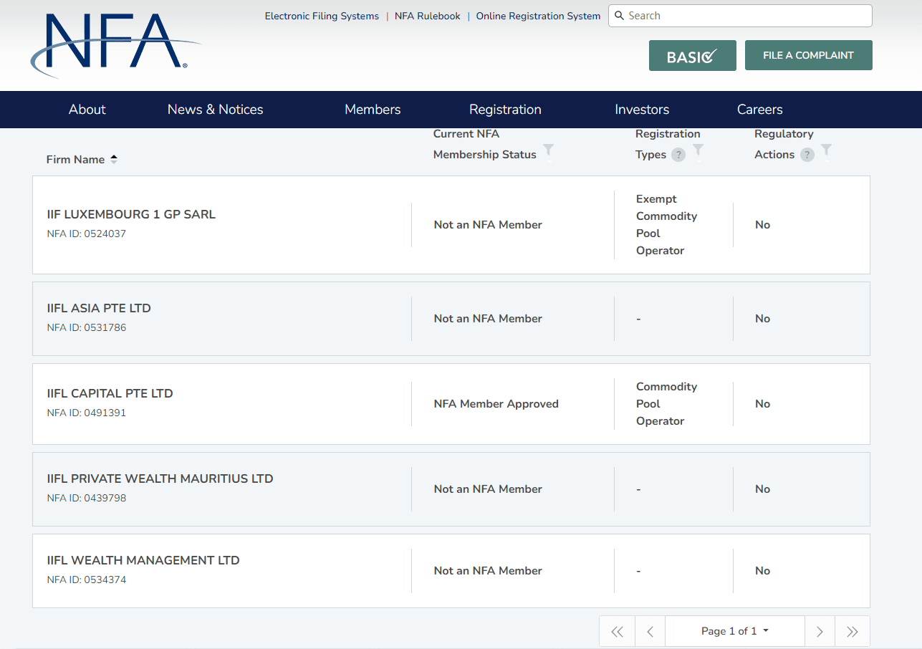This screenshot has width=922, height=649.
Task: Click the Firm Name column header
Action: [x=76, y=160]
